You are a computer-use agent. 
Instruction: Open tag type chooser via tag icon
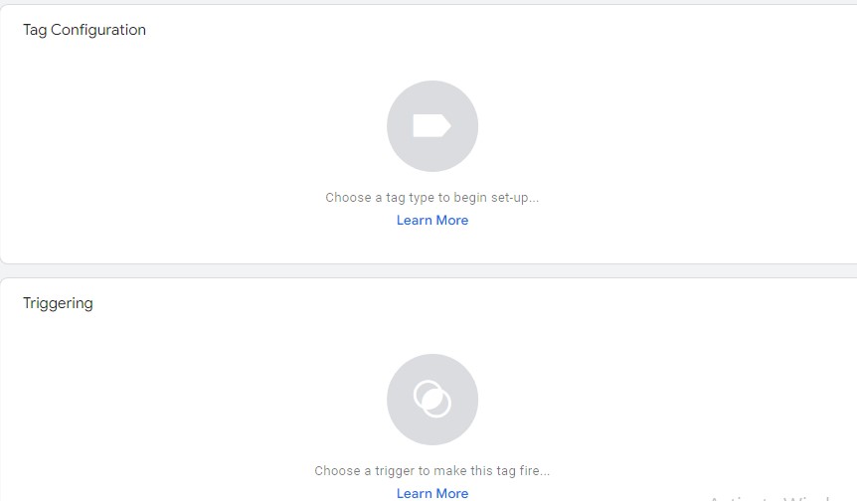(432, 126)
